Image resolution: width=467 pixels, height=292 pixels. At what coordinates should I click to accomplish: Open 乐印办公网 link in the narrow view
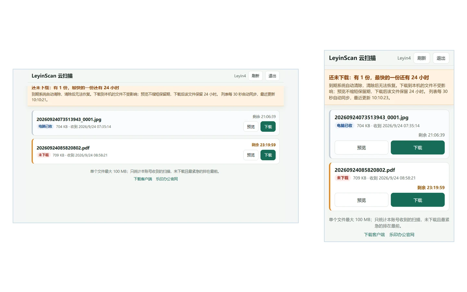click(x=402, y=235)
